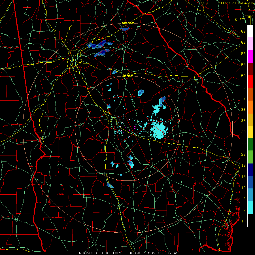Click the '100 NMI' range ring label

(127, 23)
